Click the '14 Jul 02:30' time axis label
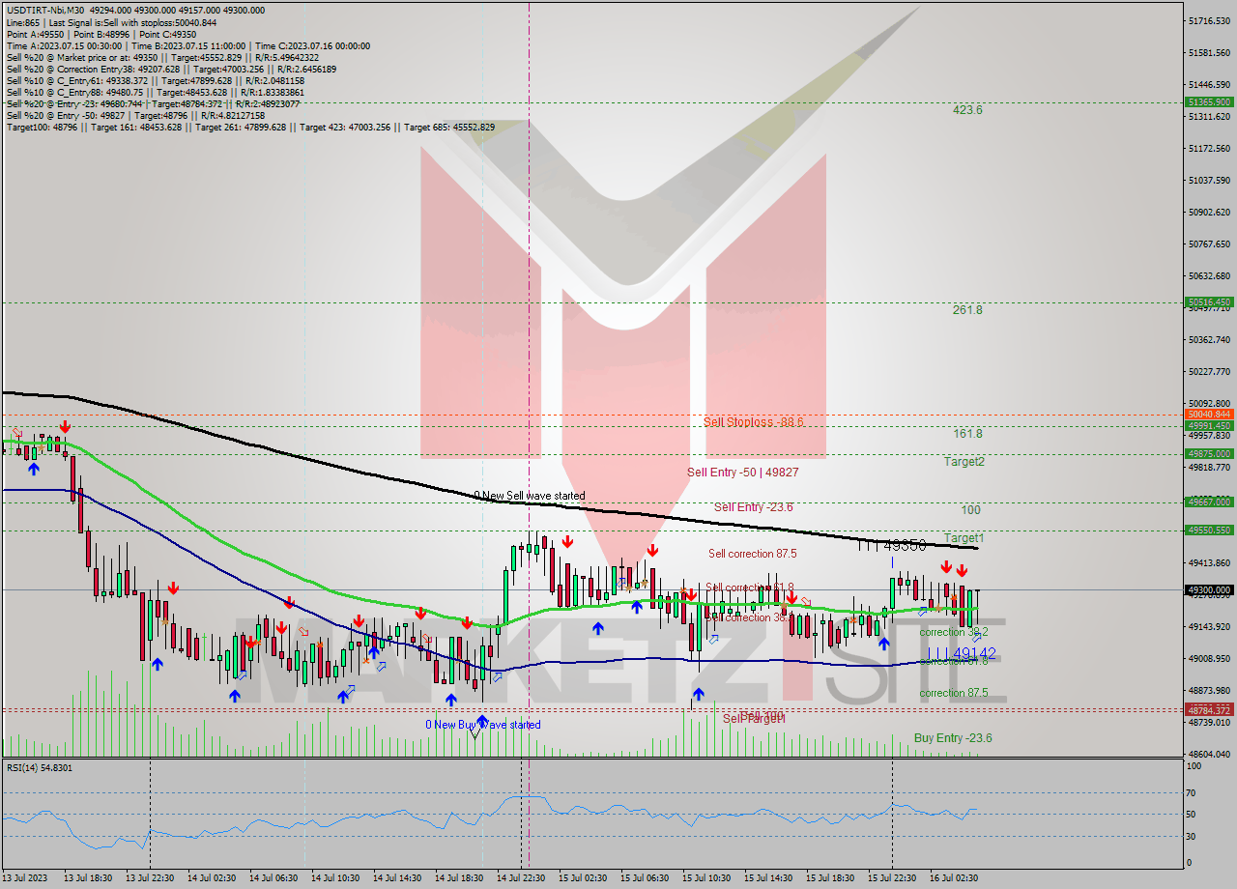Image resolution: width=1237 pixels, height=889 pixels. (x=212, y=878)
